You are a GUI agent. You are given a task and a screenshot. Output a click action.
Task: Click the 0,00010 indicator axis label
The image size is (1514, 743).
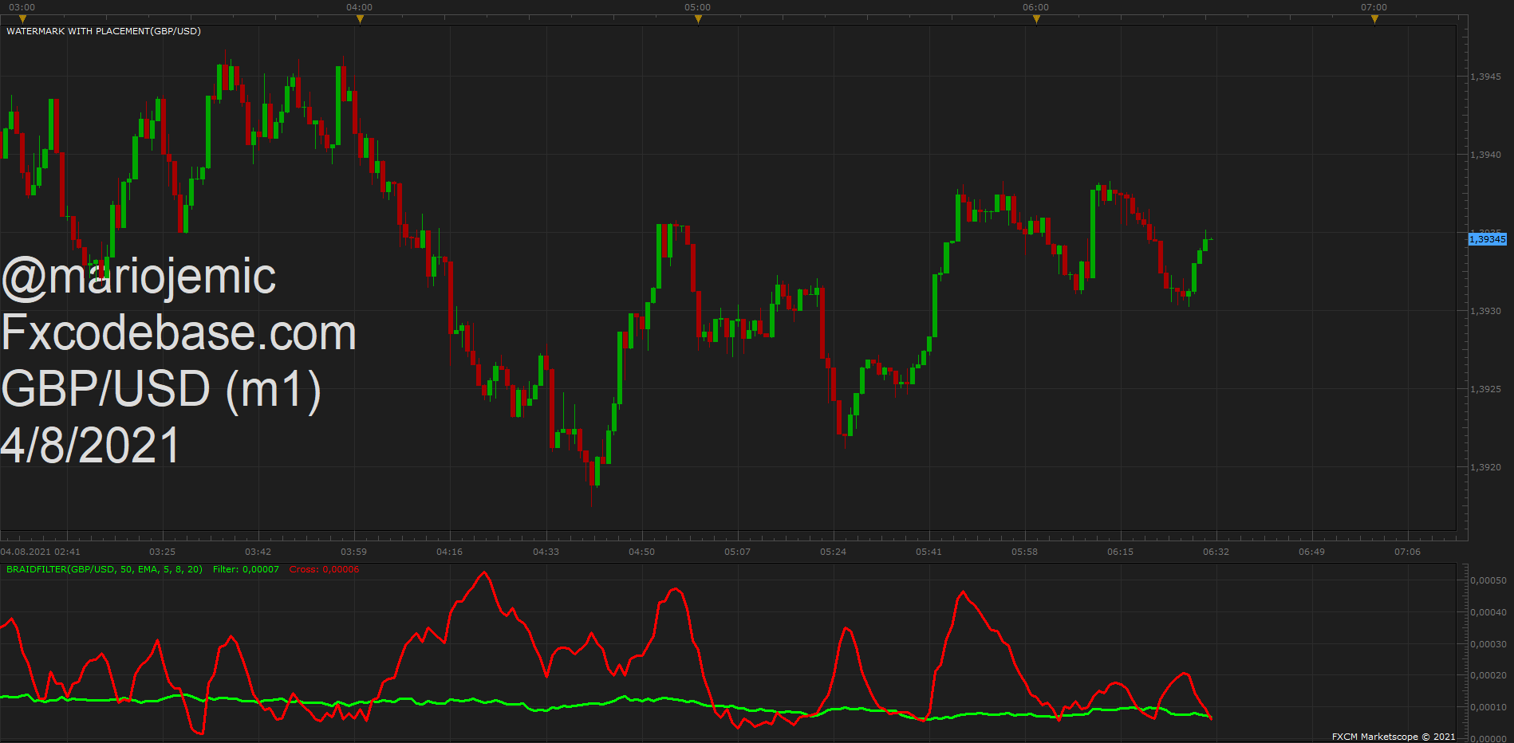pyautogui.click(x=1488, y=707)
